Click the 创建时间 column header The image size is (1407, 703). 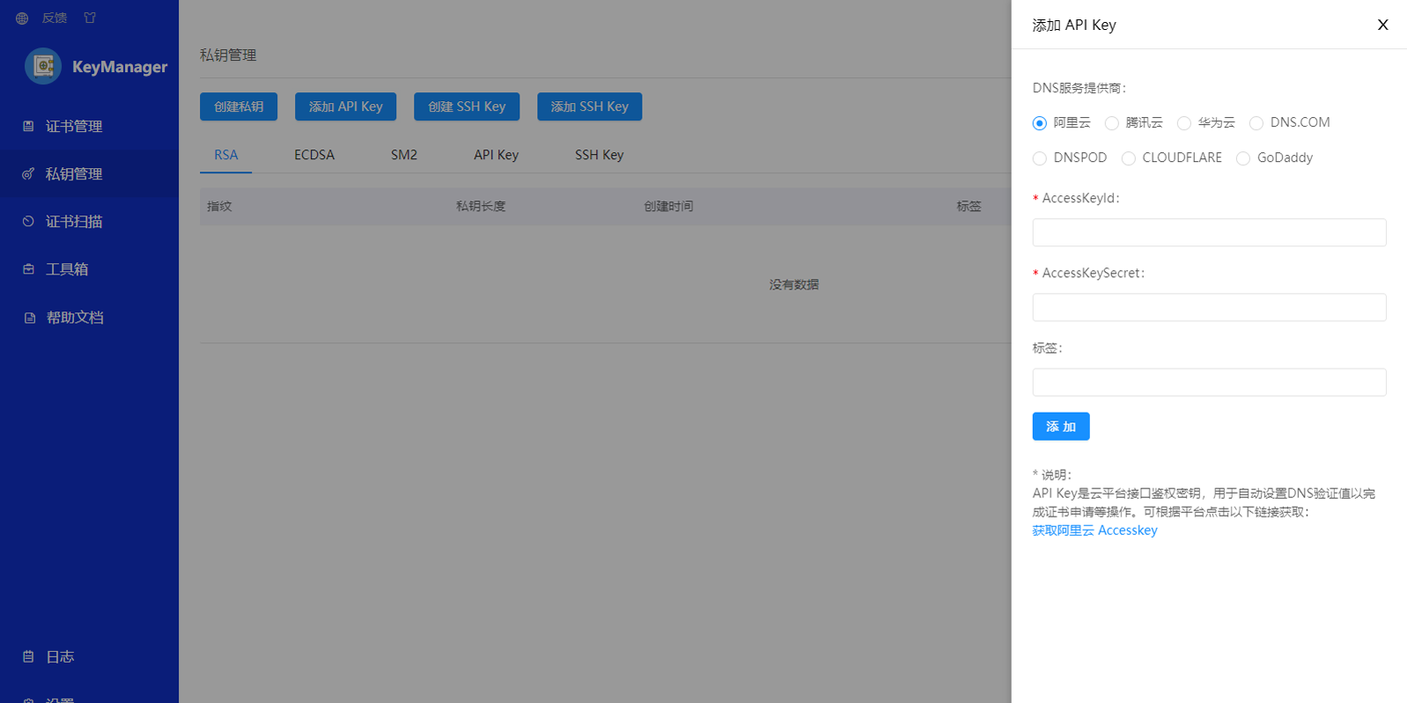[x=668, y=207]
